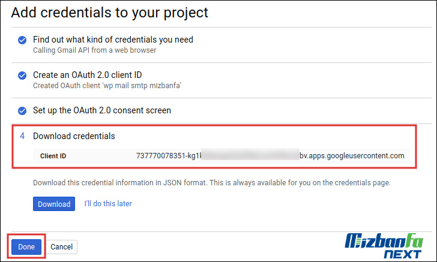The height and width of the screenshot is (262, 437).
Task: Click the step number 4 indicator
Action: 22,136
